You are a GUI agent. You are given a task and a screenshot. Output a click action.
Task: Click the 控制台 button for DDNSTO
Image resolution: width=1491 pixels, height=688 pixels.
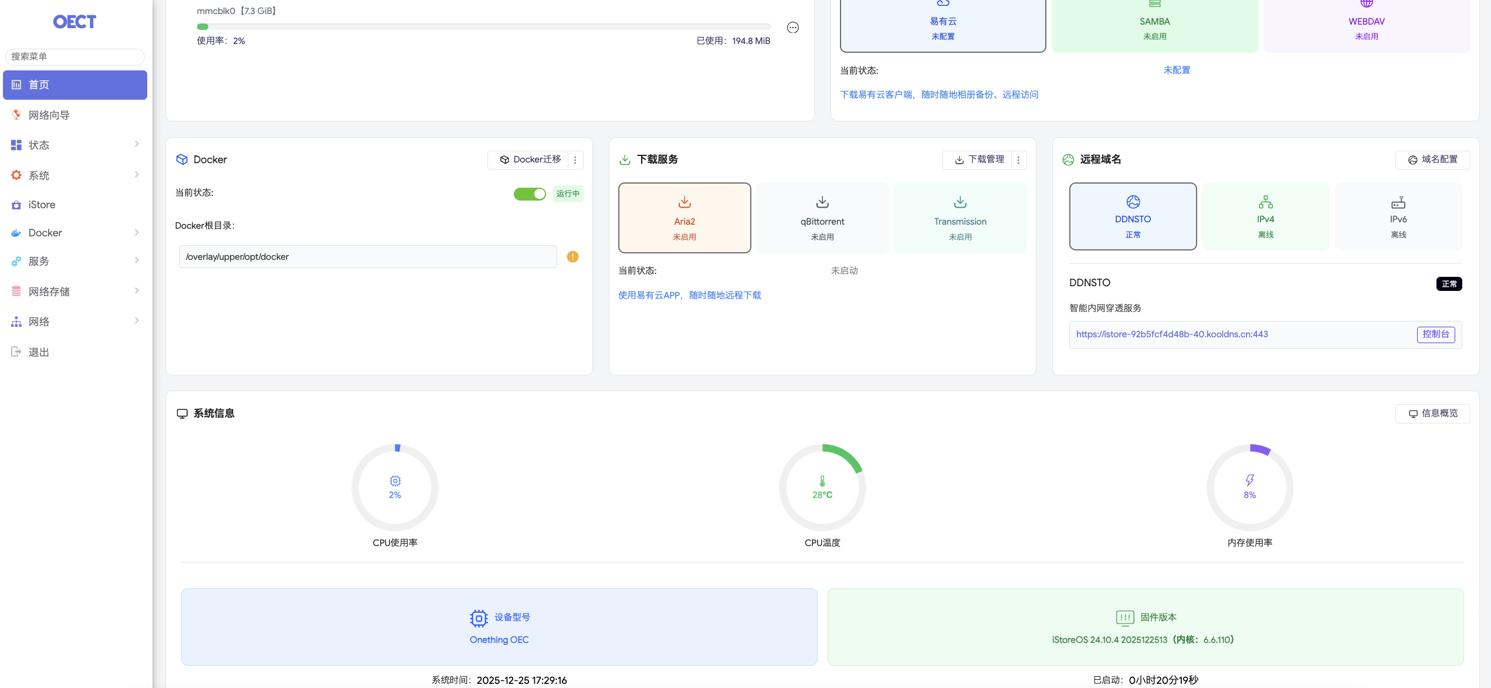point(1435,334)
